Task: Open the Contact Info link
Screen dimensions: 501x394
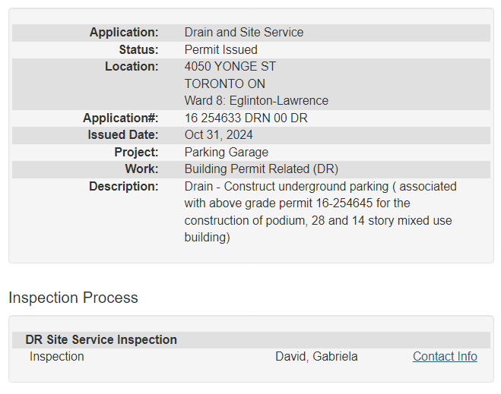Action: click(445, 357)
